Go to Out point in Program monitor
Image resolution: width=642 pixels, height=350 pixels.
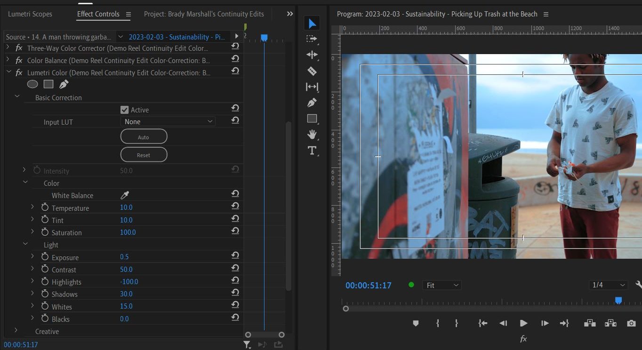tap(564, 323)
